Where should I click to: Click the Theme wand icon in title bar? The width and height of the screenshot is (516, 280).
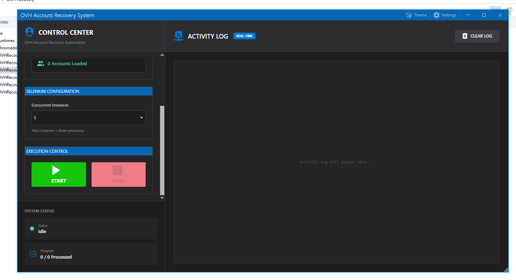pos(409,15)
